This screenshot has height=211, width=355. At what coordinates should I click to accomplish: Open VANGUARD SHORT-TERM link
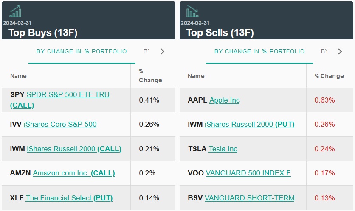pos(249,198)
